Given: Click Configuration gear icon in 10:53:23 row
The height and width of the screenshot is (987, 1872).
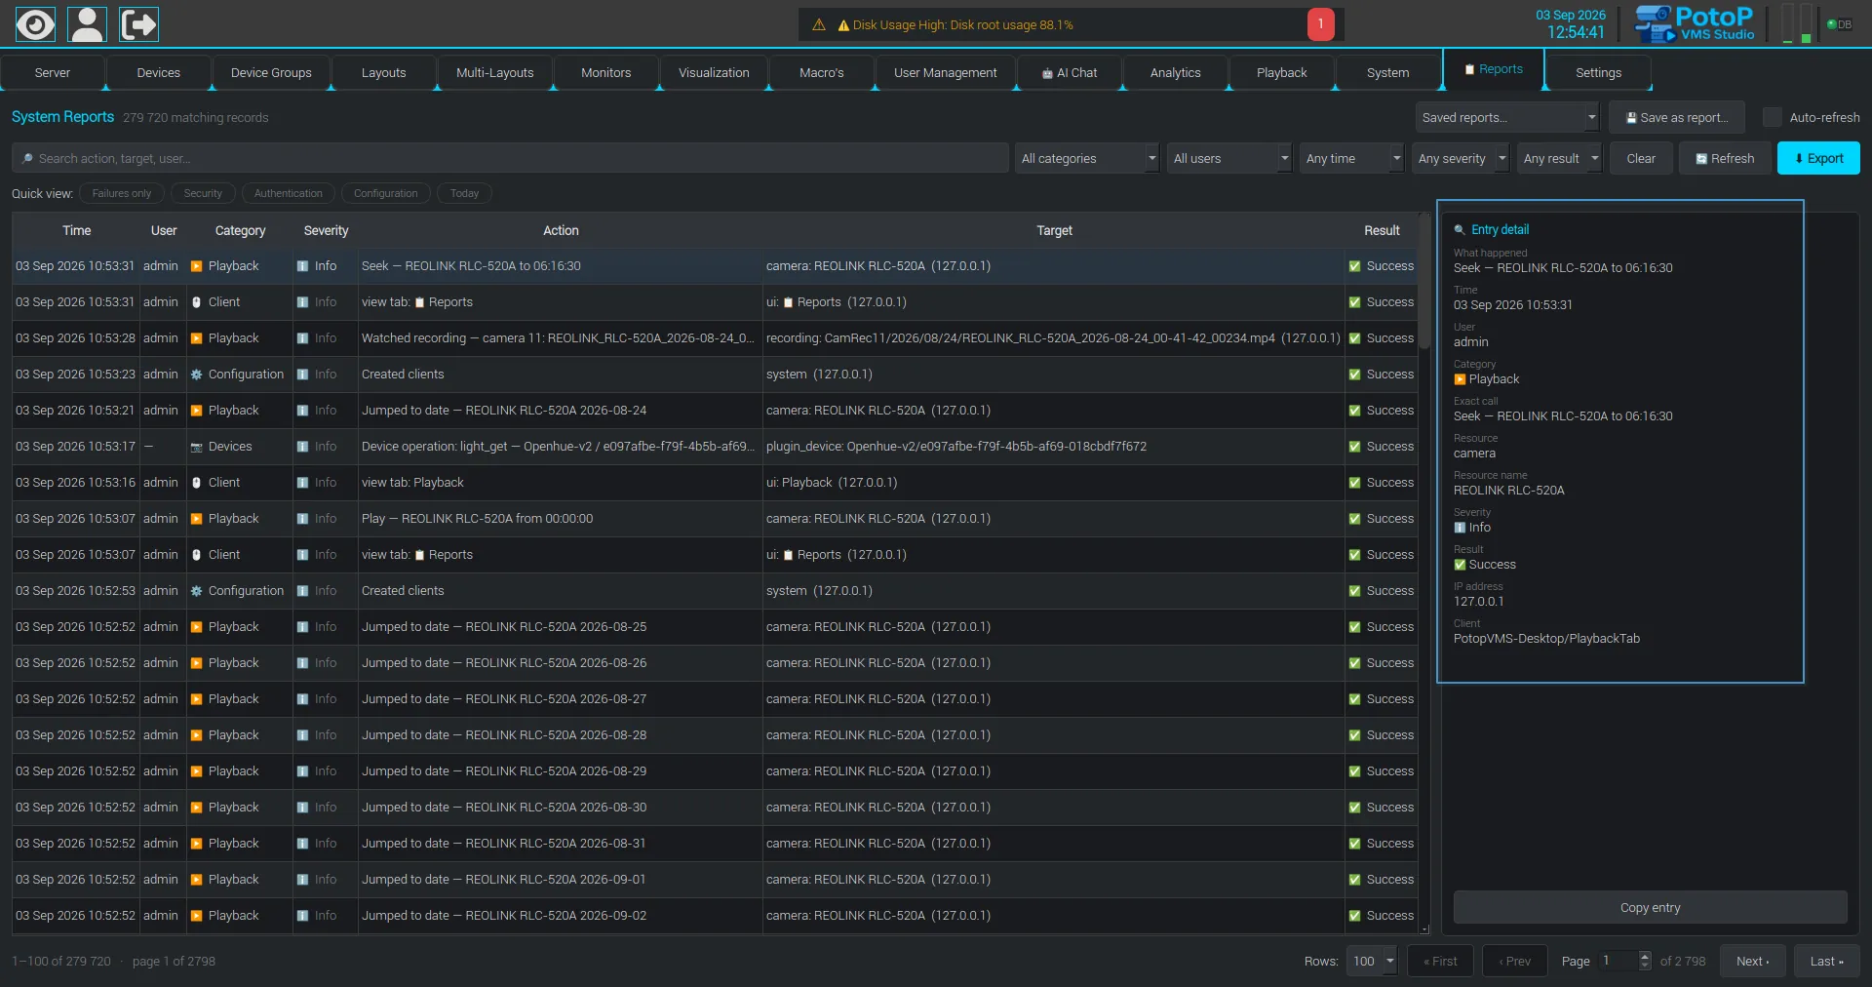Looking at the screenshot, I should pos(196,375).
